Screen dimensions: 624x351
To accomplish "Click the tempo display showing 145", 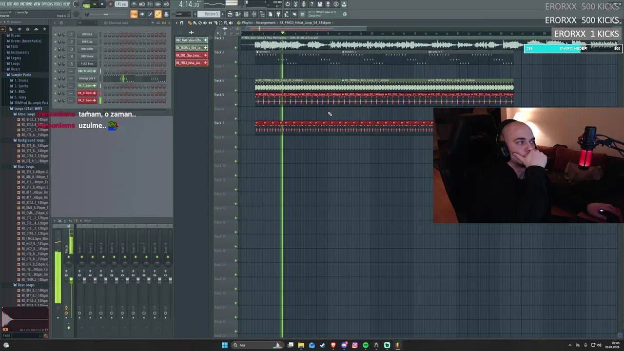I will coord(121,4).
